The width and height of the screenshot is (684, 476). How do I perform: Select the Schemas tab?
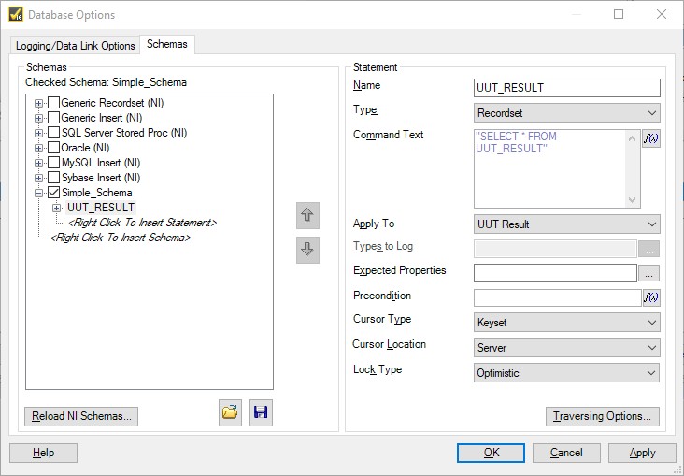(167, 44)
